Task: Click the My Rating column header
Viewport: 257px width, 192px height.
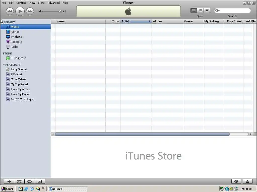Action: click(213, 21)
